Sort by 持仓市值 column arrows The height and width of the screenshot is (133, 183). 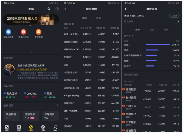pyautogui.click(x=90, y=28)
